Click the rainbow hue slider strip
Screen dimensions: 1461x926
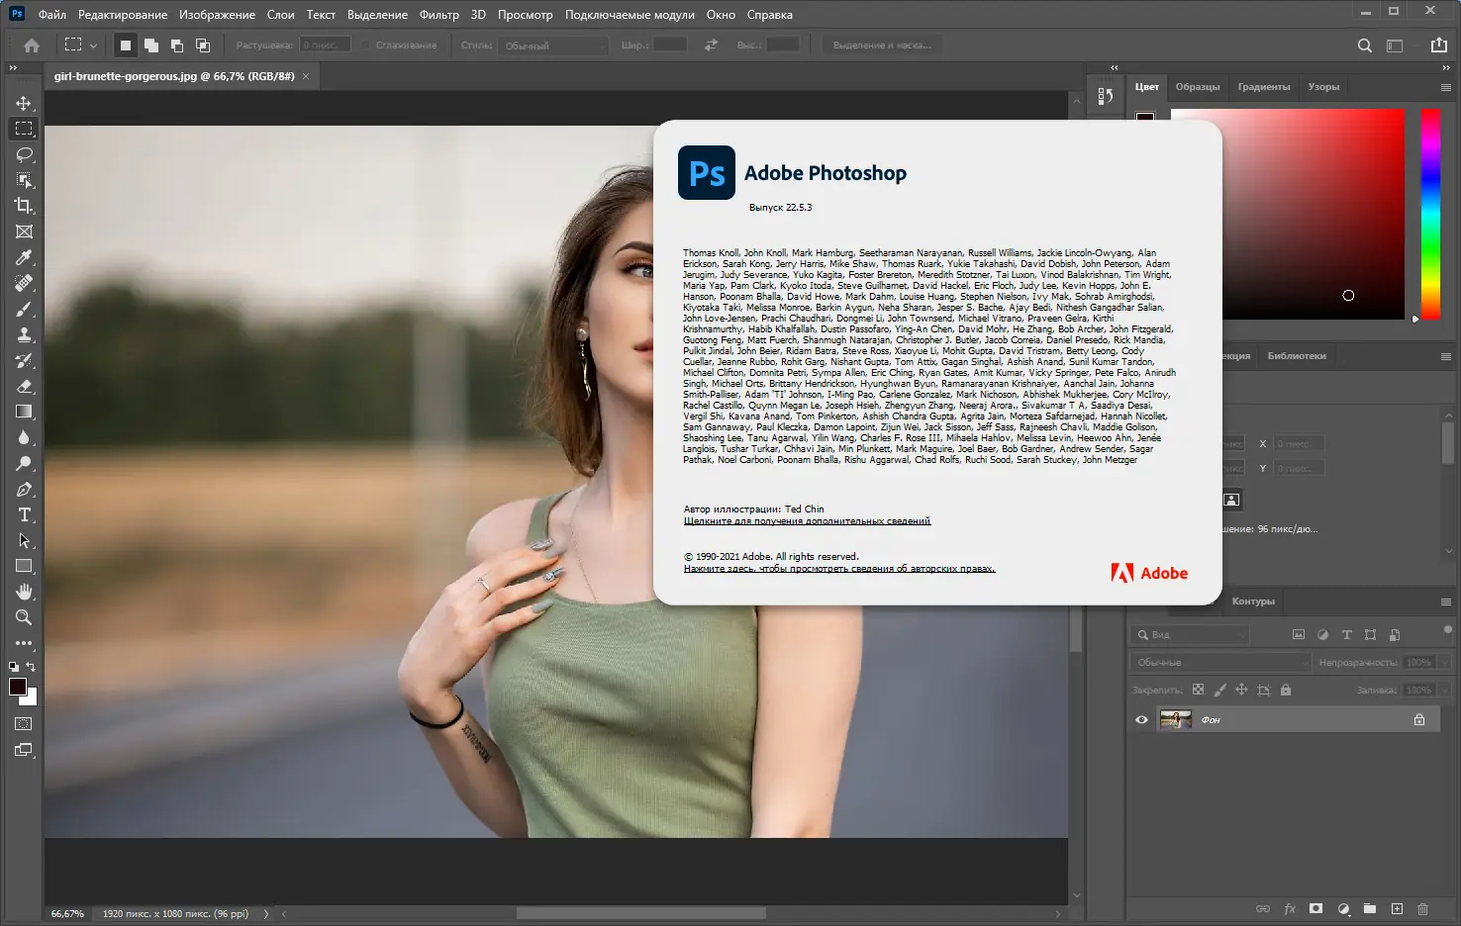(1430, 213)
